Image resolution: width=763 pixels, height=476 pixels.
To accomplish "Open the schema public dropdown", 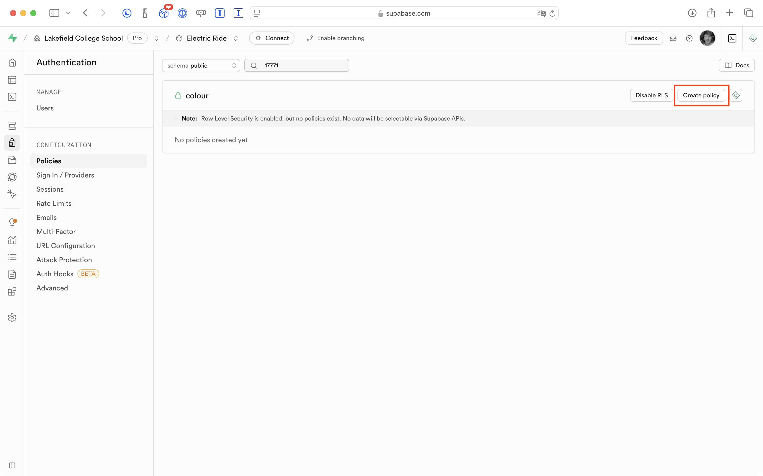I will [201, 66].
